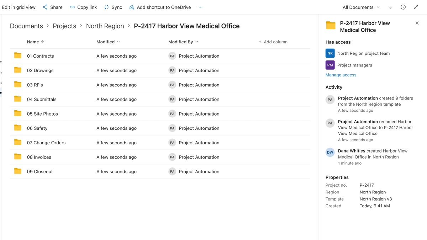The image size is (427, 240).
Task: Click PA avatar in 01 Contracts row
Action: 172,56
